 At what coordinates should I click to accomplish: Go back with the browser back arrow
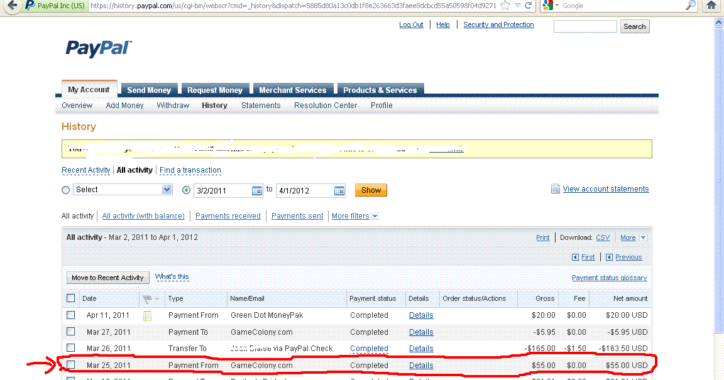[x=12, y=6]
